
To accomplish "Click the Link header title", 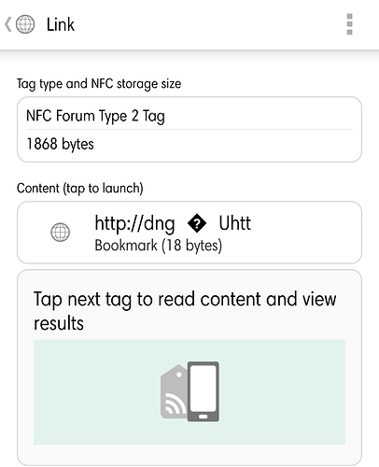I will click(61, 24).
